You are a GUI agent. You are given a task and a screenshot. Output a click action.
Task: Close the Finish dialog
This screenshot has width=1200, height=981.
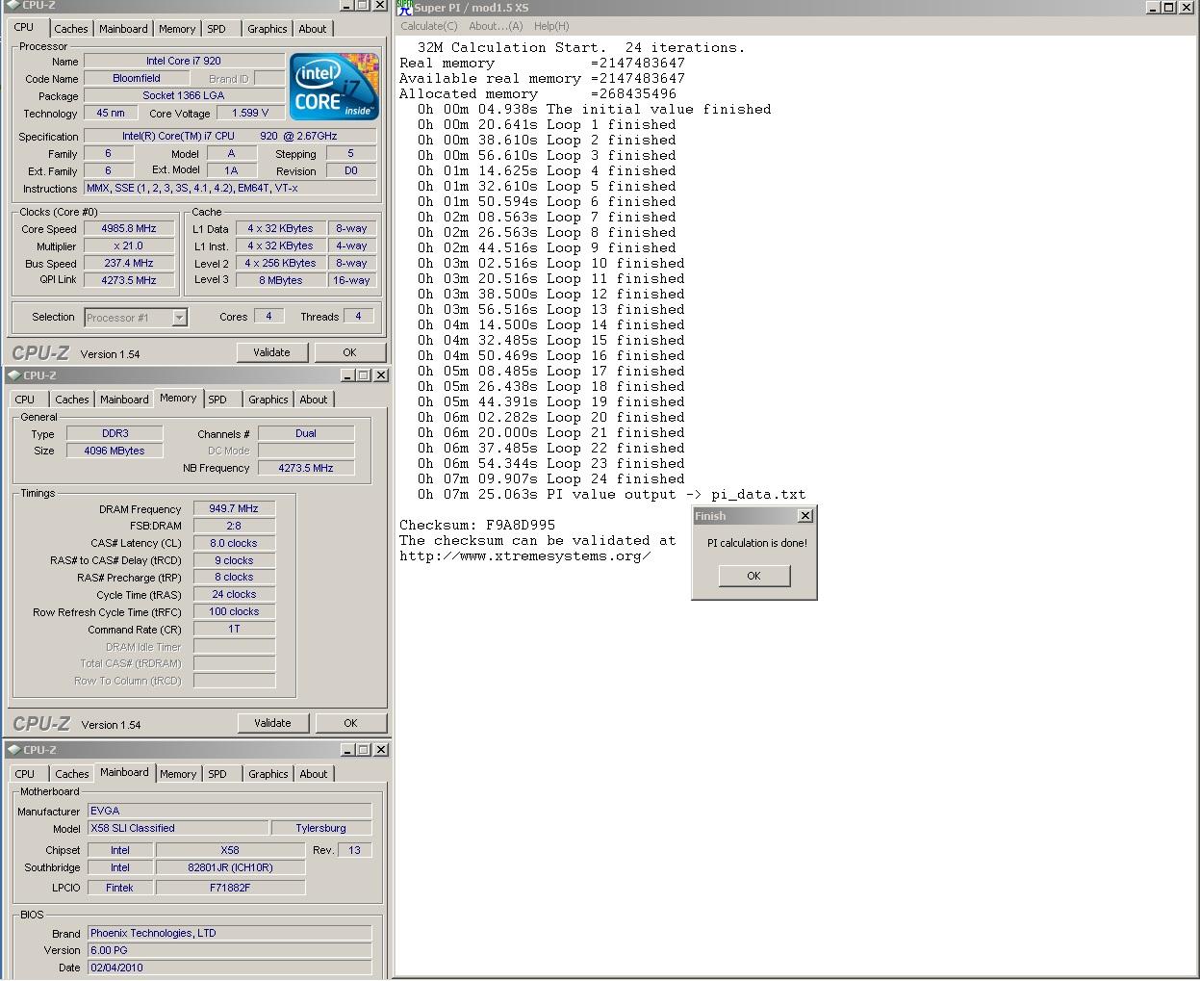click(805, 516)
